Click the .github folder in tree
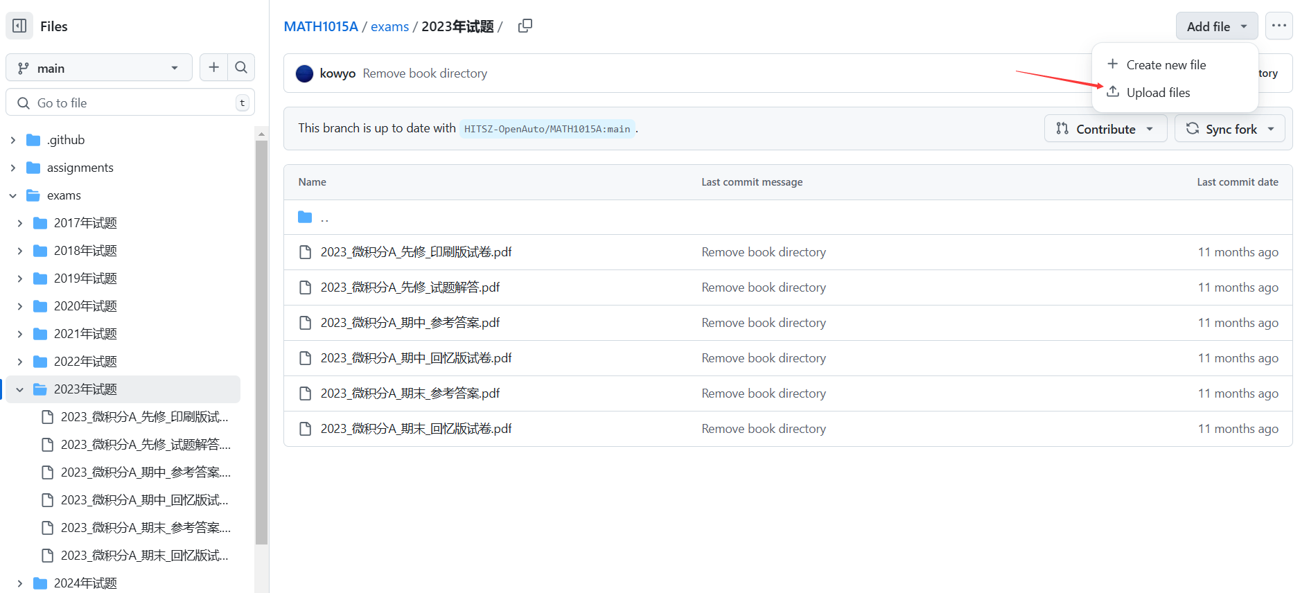Viewport: 1300px width, 593px height. 66,140
